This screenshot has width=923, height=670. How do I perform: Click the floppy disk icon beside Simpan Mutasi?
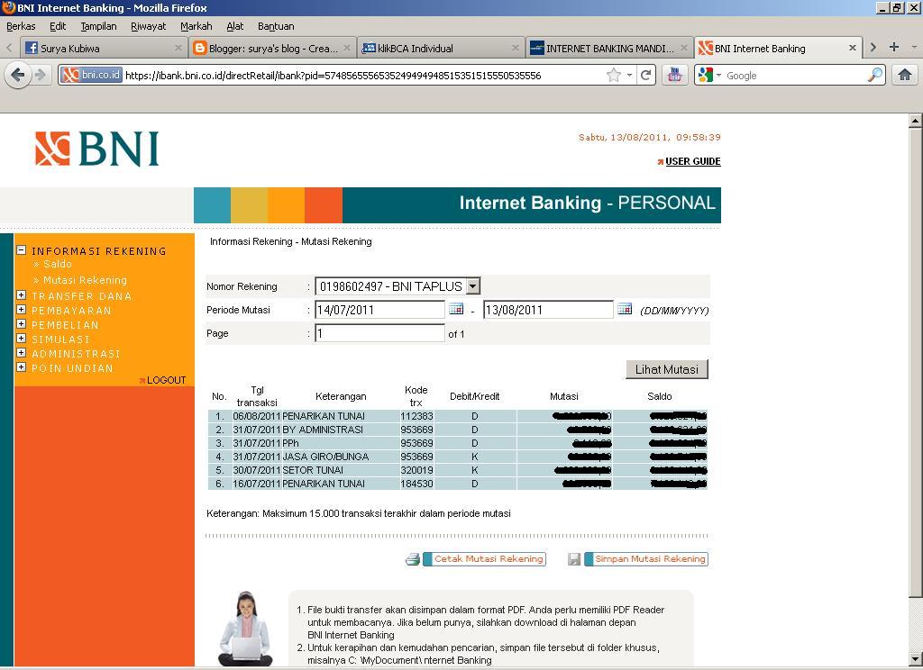point(574,559)
